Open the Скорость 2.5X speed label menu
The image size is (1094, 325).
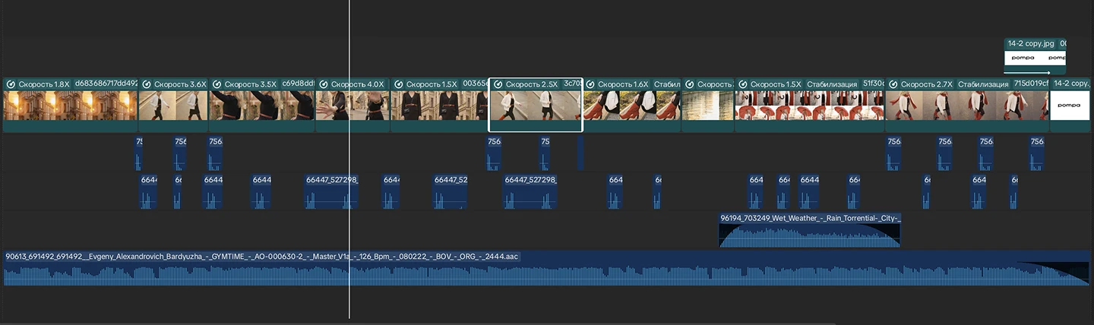pyautogui.click(x=532, y=84)
